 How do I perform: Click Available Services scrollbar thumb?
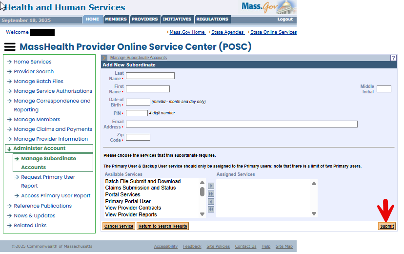(x=202, y=192)
